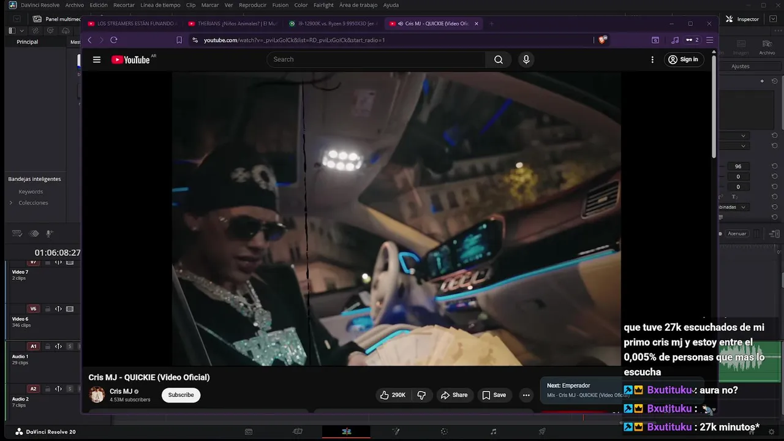Reload the browser page

click(114, 40)
